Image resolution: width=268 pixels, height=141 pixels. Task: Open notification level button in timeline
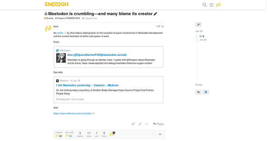206,92
